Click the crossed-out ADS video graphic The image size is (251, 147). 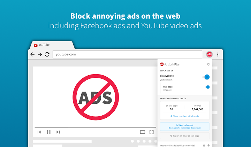(96, 97)
